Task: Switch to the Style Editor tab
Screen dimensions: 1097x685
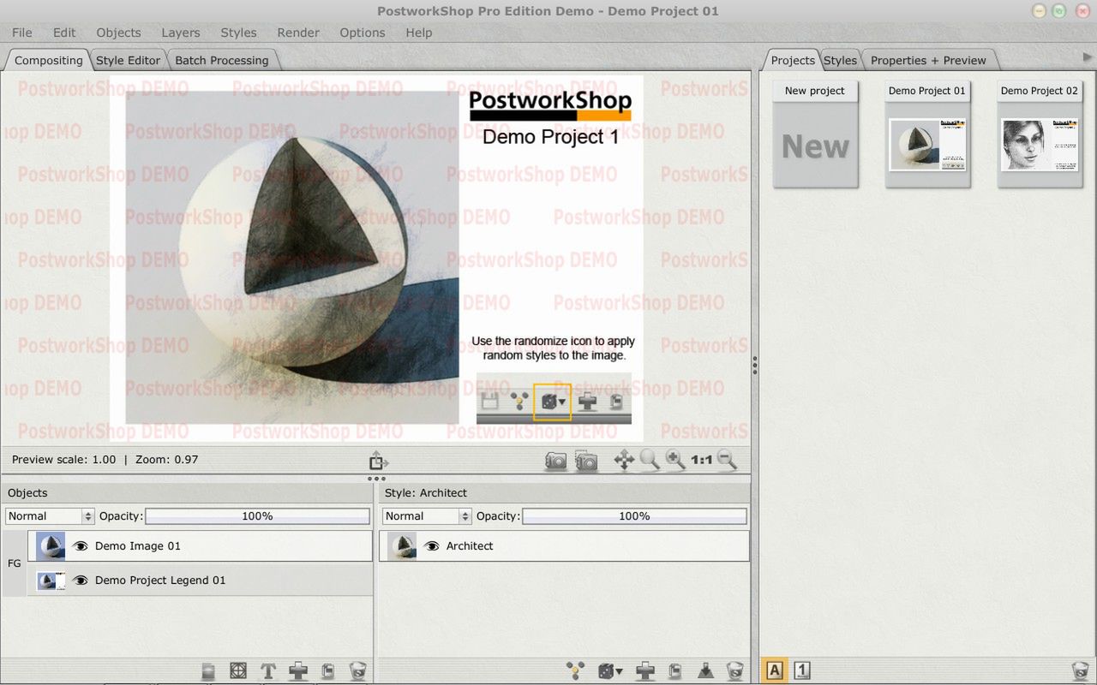Action: (x=128, y=60)
